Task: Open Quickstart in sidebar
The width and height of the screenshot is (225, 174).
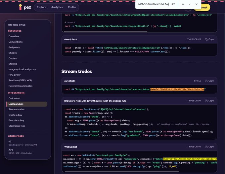Action: click(x=14, y=98)
